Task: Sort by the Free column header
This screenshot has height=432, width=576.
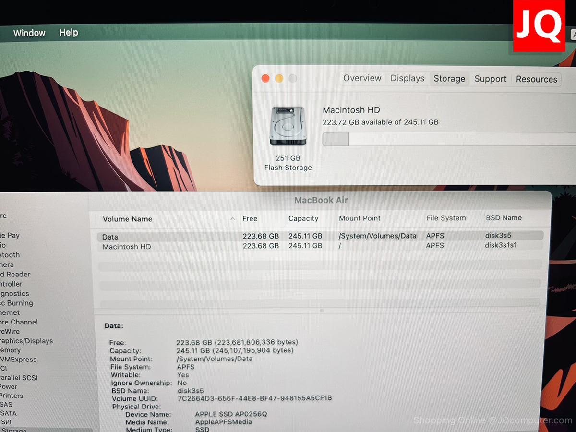Action: (250, 218)
